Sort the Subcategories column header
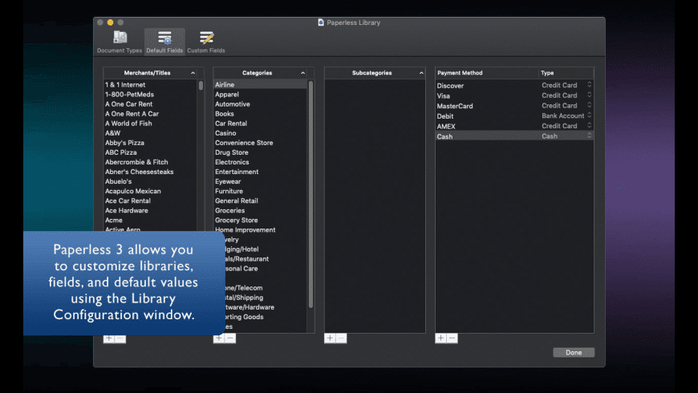Viewport: 698px width, 393px height. click(375, 72)
